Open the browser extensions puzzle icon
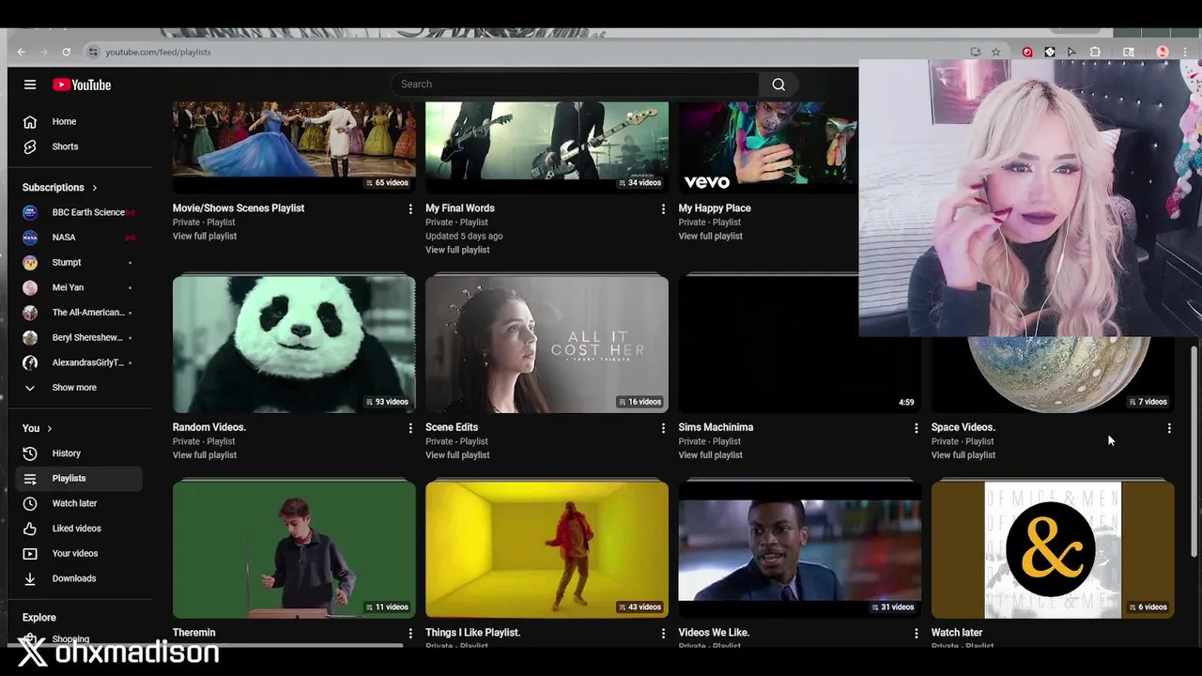This screenshot has height=676, width=1202. point(1095,52)
